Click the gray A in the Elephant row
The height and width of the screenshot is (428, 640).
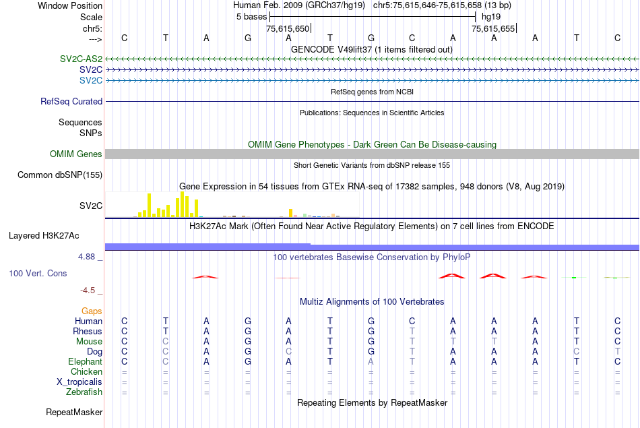click(371, 361)
